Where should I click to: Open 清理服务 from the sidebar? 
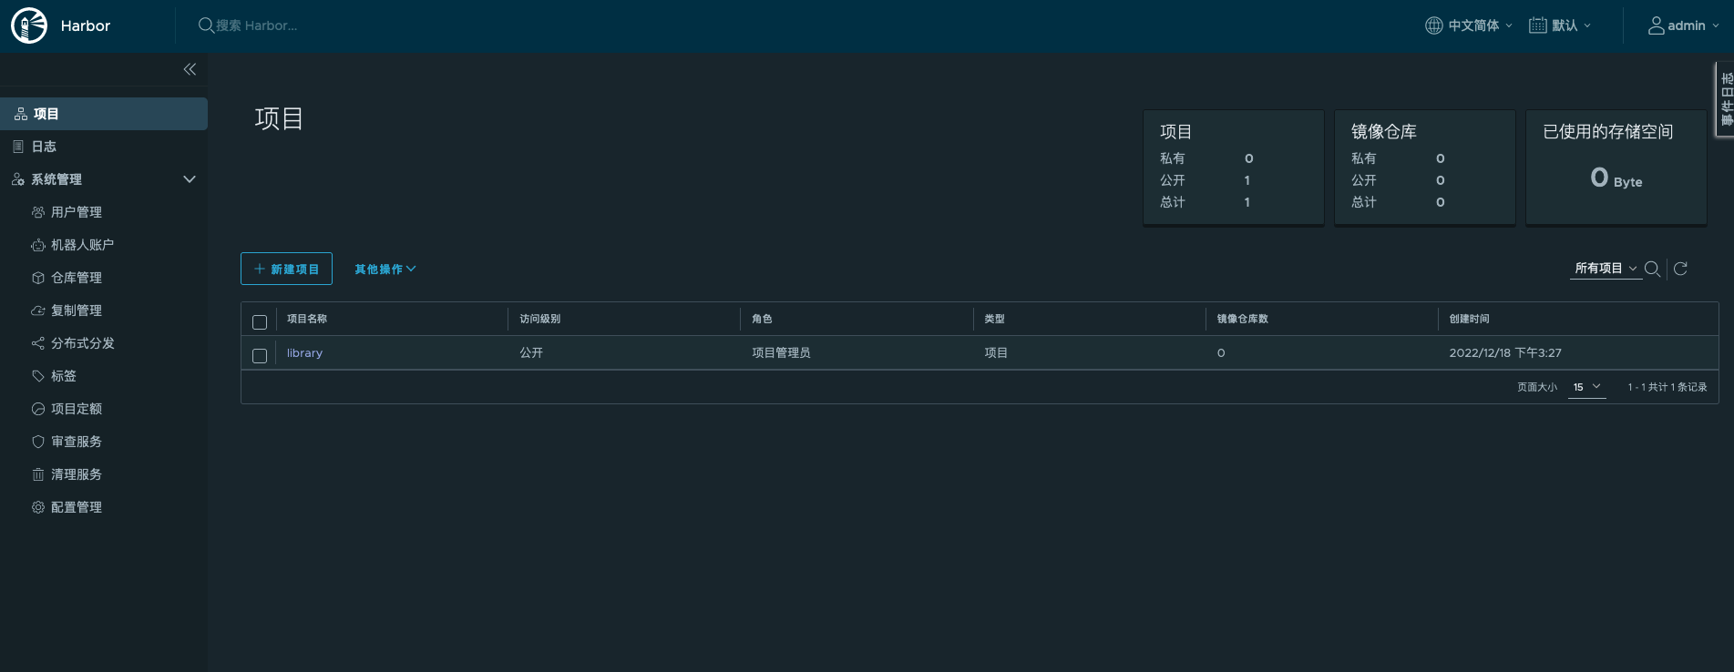pos(77,474)
